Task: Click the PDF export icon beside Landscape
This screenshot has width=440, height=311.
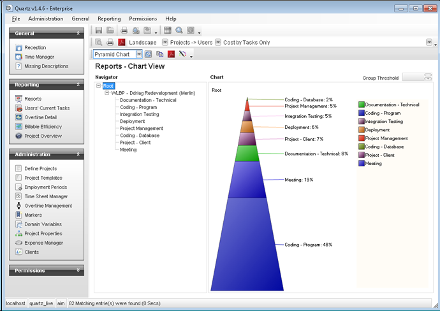Action: coord(121,42)
